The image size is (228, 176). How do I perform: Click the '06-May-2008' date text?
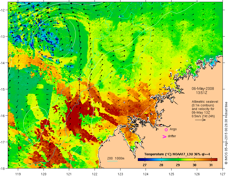203,89
